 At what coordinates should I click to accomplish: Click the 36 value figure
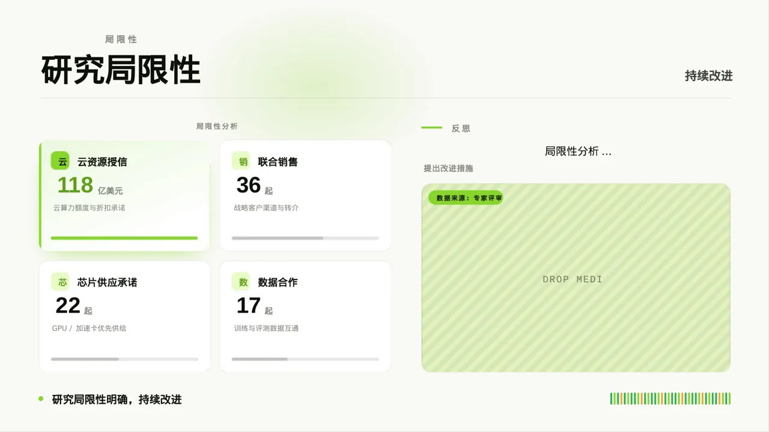(248, 185)
